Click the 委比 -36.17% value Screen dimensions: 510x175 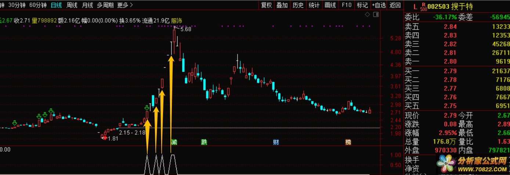[x=445, y=17]
